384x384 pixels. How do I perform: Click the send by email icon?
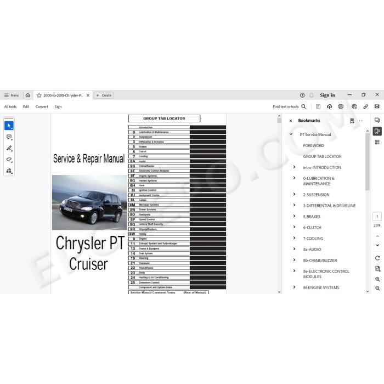pyautogui.click(x=377, y=106)
